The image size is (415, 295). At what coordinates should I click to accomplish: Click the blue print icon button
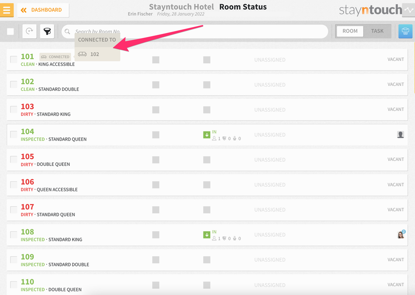(405, 31)
